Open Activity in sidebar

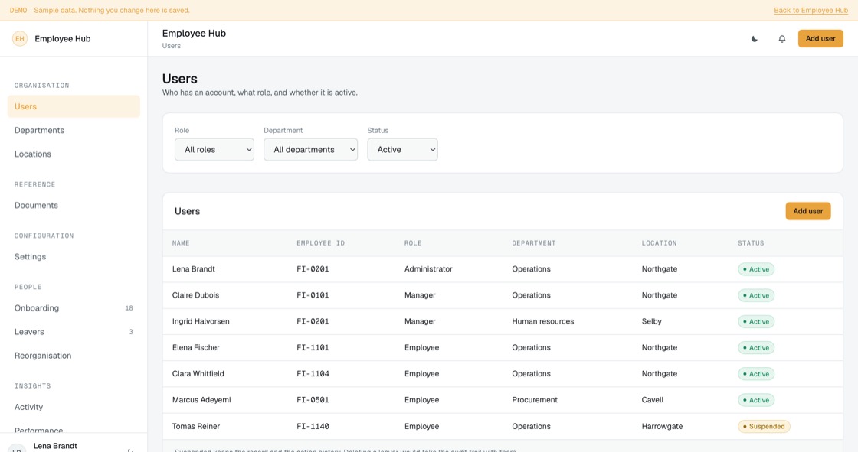pos(74,407)
